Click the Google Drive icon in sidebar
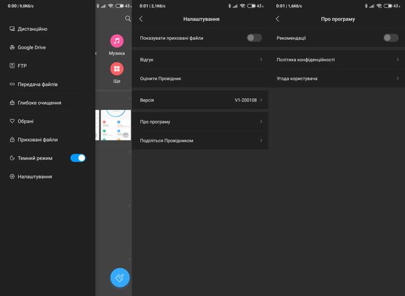 (x=12, y=47)
